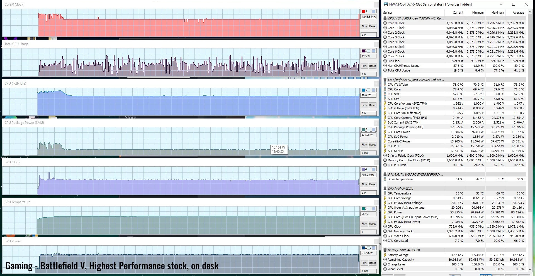Click the lightning icon beside GPU Power sensor

[x=386, y=212]
